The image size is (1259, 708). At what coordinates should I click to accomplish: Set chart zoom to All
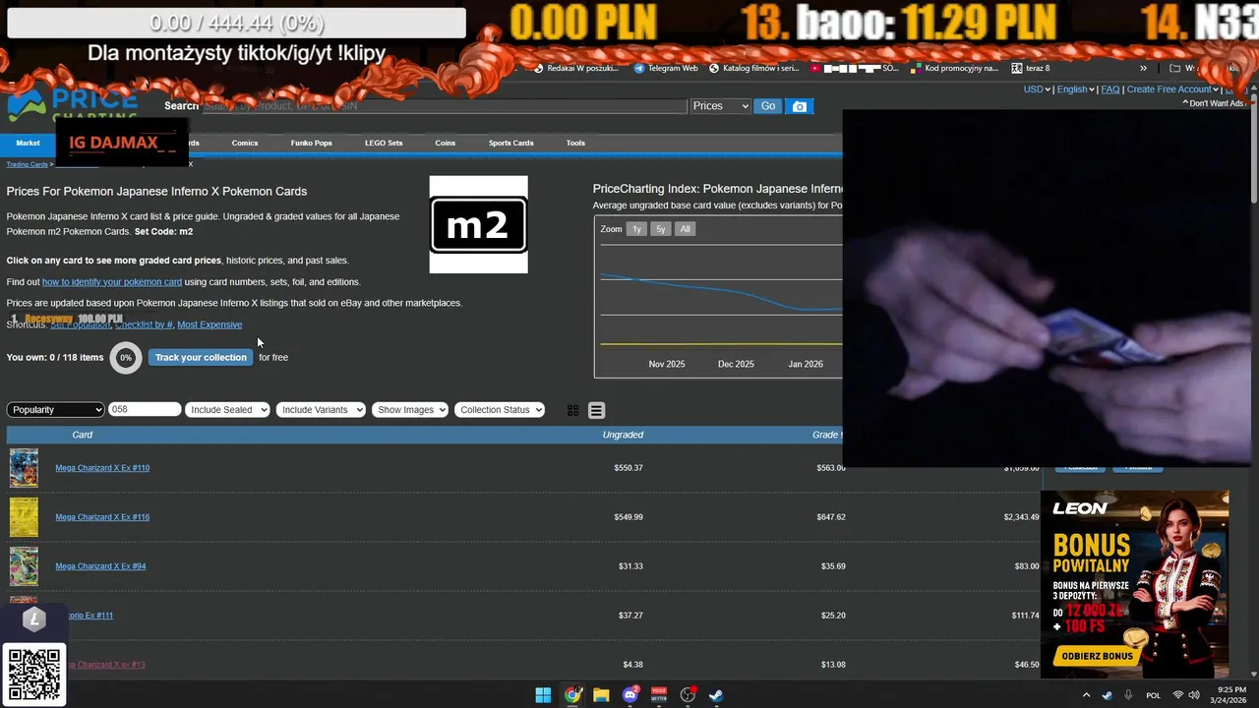(x=686, y=229)
